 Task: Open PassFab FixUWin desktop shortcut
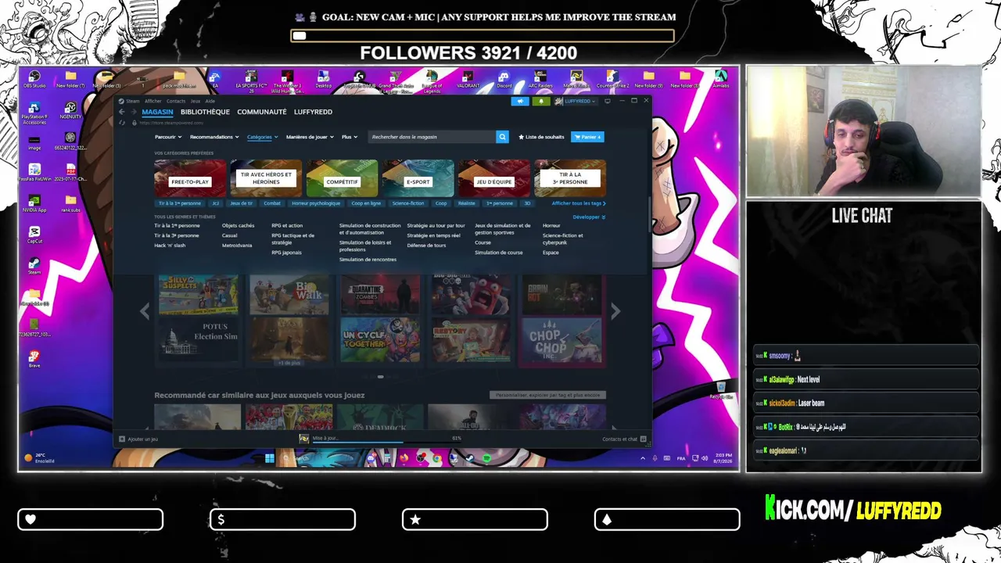(34, 172)
